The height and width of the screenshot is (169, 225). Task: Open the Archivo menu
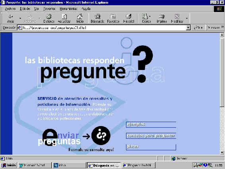tap(10, 9)
